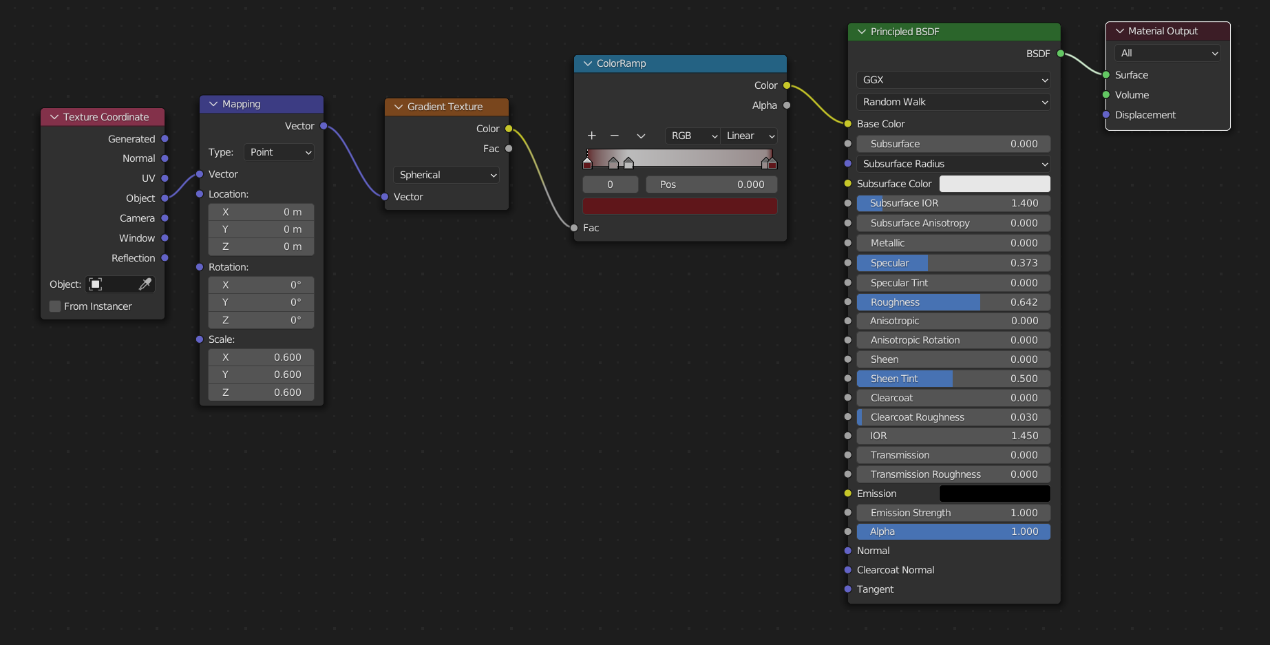
Task: Collapse the ColorRamp node
Action: tap(588, 63)
